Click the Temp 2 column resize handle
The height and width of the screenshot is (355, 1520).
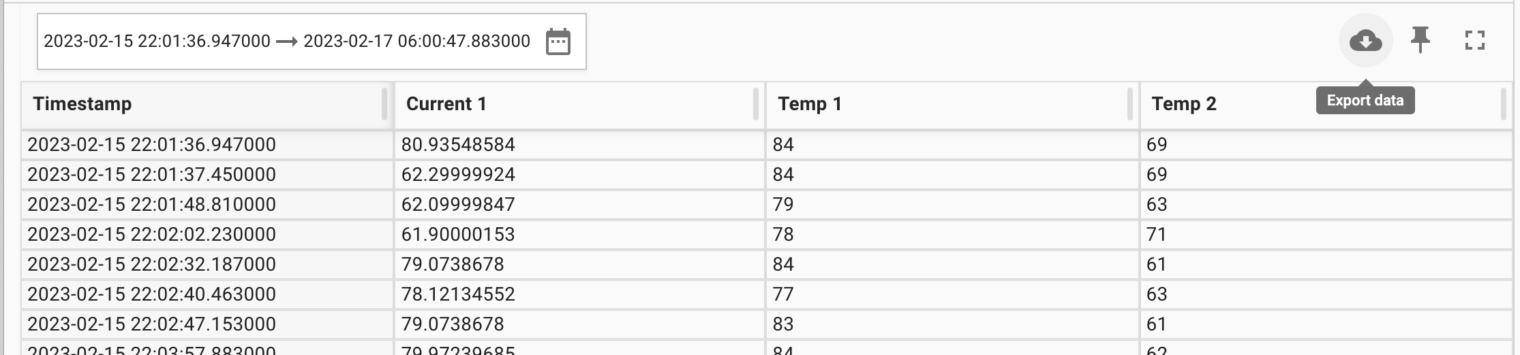[1503, 104]
